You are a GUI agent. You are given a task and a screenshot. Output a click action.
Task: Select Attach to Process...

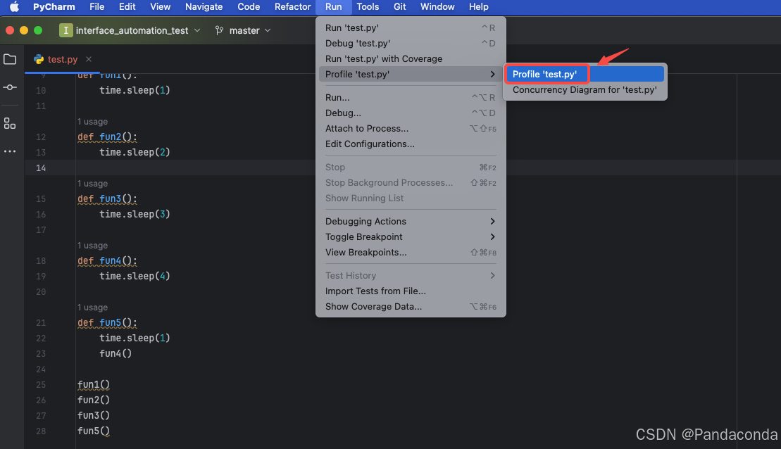[411, 128]
